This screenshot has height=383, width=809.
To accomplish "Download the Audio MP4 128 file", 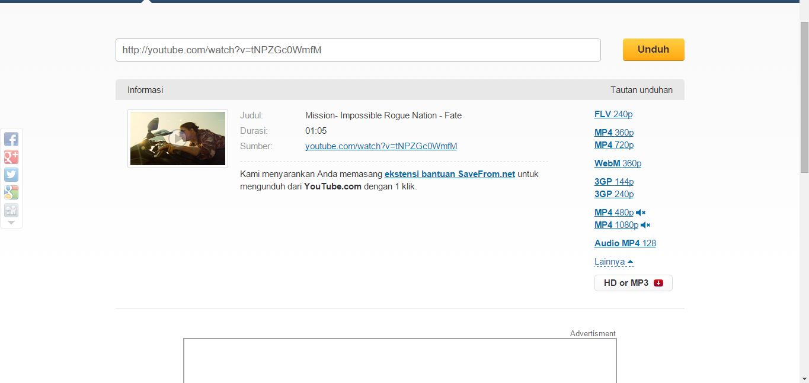I will (x=625, y=243).
